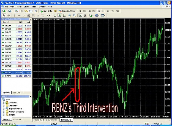Select the GBPUSD row in Market Watch
The image size is (172, 126).
tap(16, 29)
